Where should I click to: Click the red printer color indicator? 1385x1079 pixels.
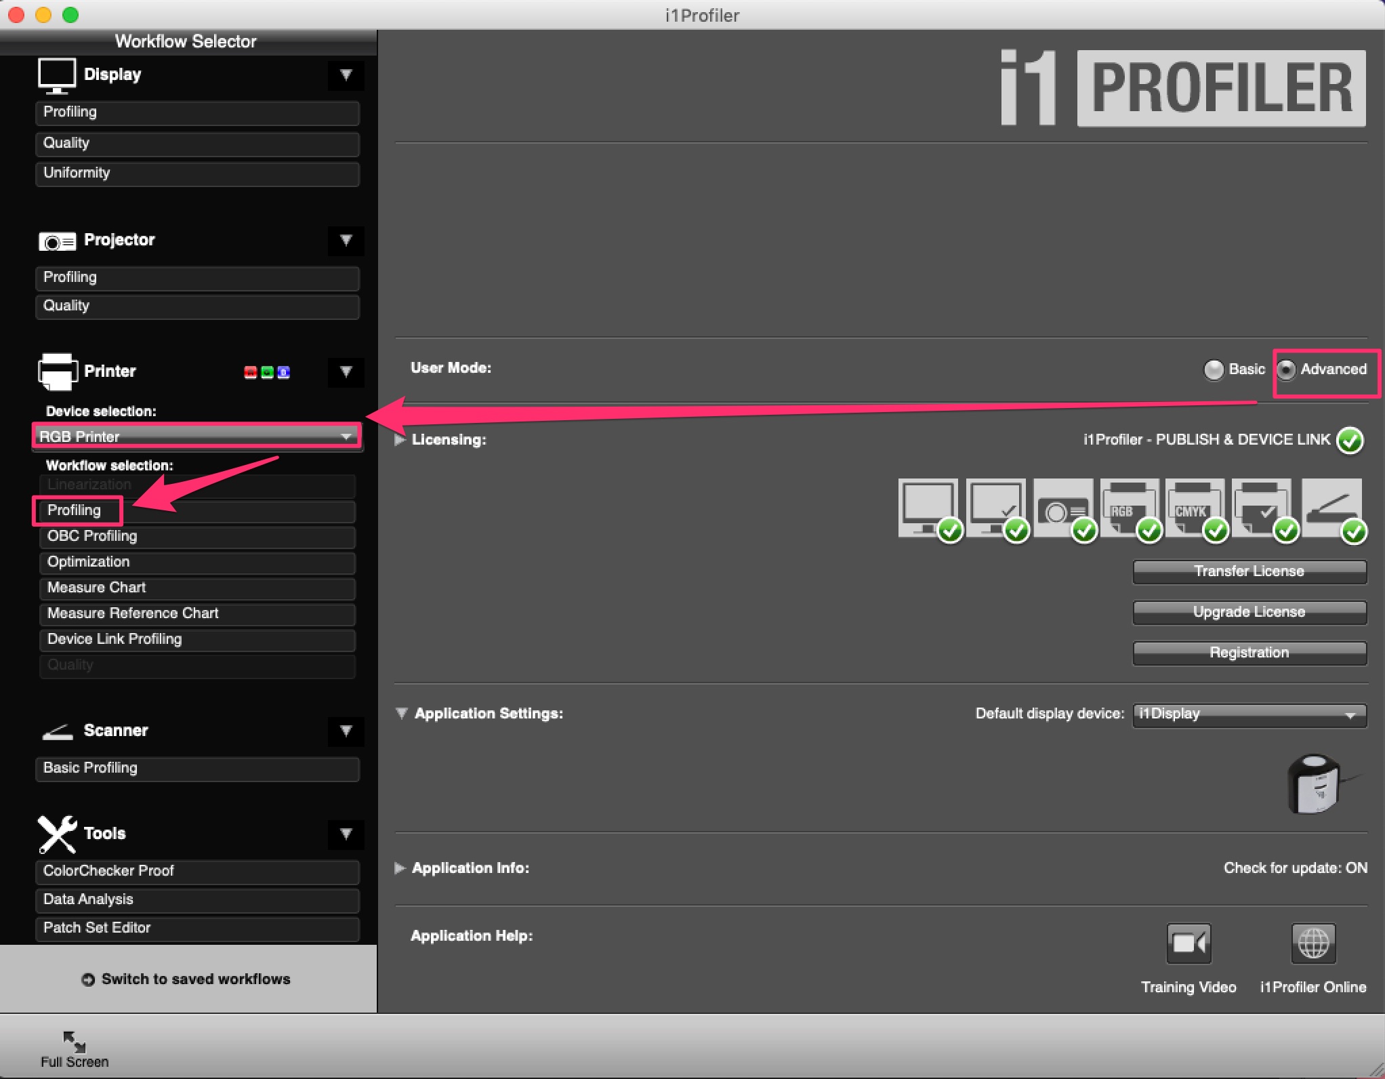click(250, 372)
